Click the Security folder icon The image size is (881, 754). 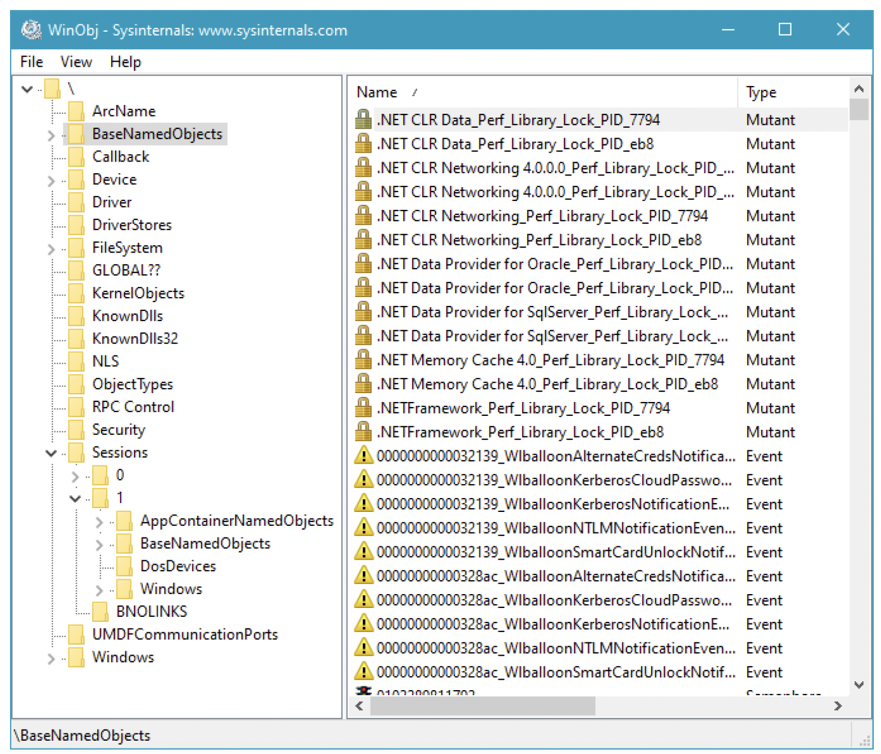76,430
